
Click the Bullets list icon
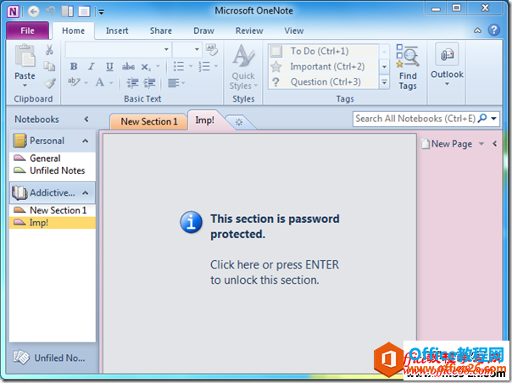click(178, 66)
